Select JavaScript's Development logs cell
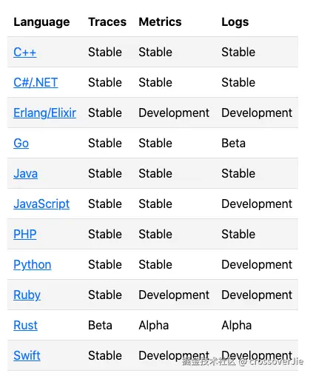 pos(257,204)
